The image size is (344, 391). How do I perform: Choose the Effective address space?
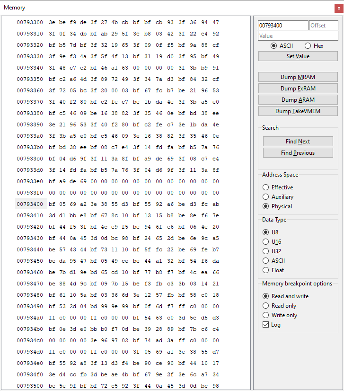278,187
